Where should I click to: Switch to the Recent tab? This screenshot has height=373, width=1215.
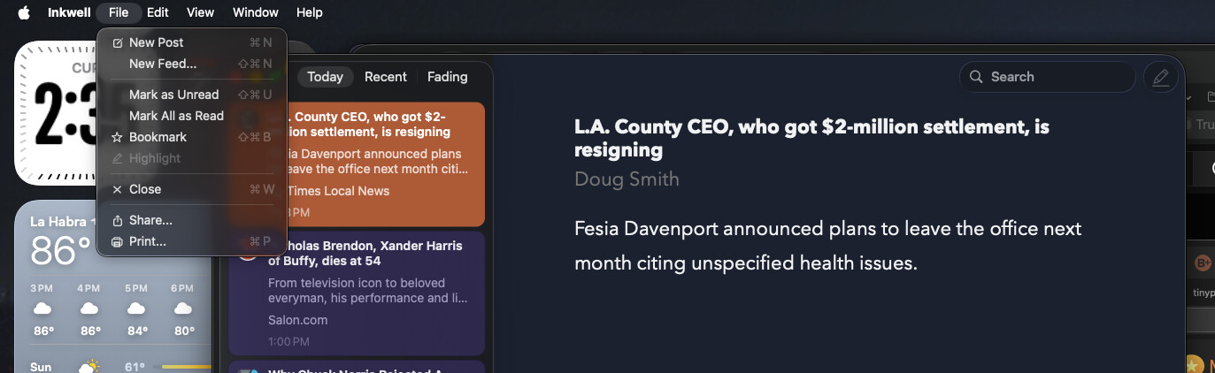tap(386, 77)
